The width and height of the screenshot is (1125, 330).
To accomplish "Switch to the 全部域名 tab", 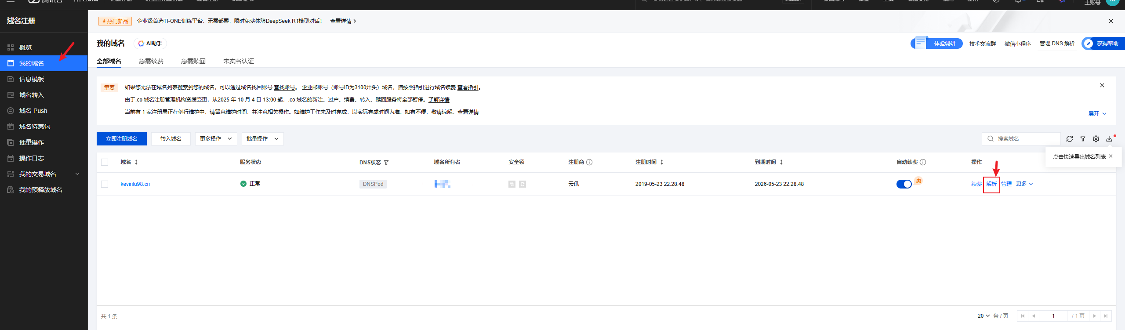I will 109,61.
